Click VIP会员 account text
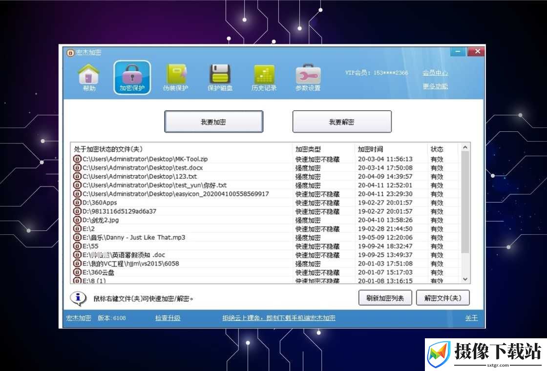 377,73
